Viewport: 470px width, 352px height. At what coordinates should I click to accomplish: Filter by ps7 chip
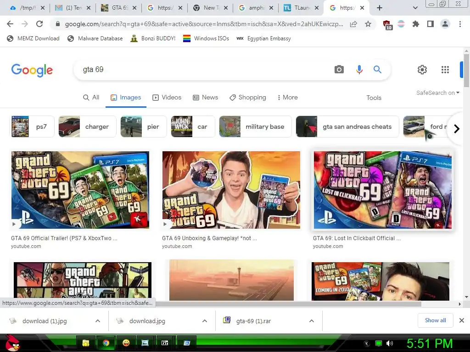(33, 126)
